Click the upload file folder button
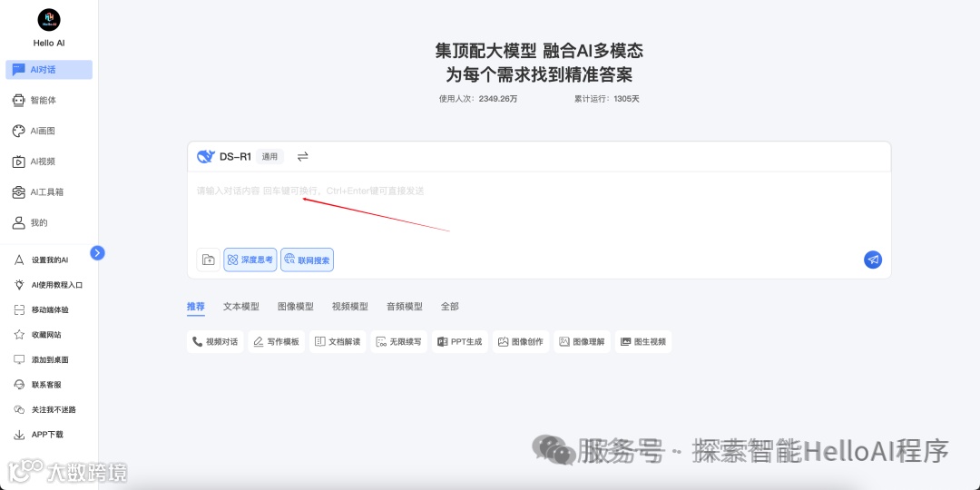This screenshot has height=490, width=980. tap(208, 260)
